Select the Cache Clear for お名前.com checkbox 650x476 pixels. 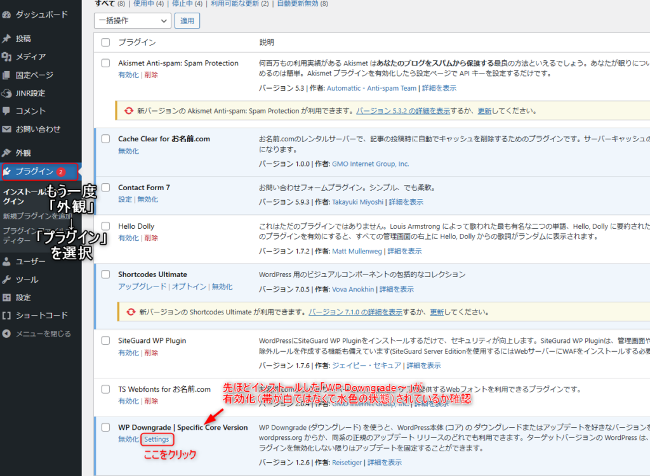(x=106, y=139)
